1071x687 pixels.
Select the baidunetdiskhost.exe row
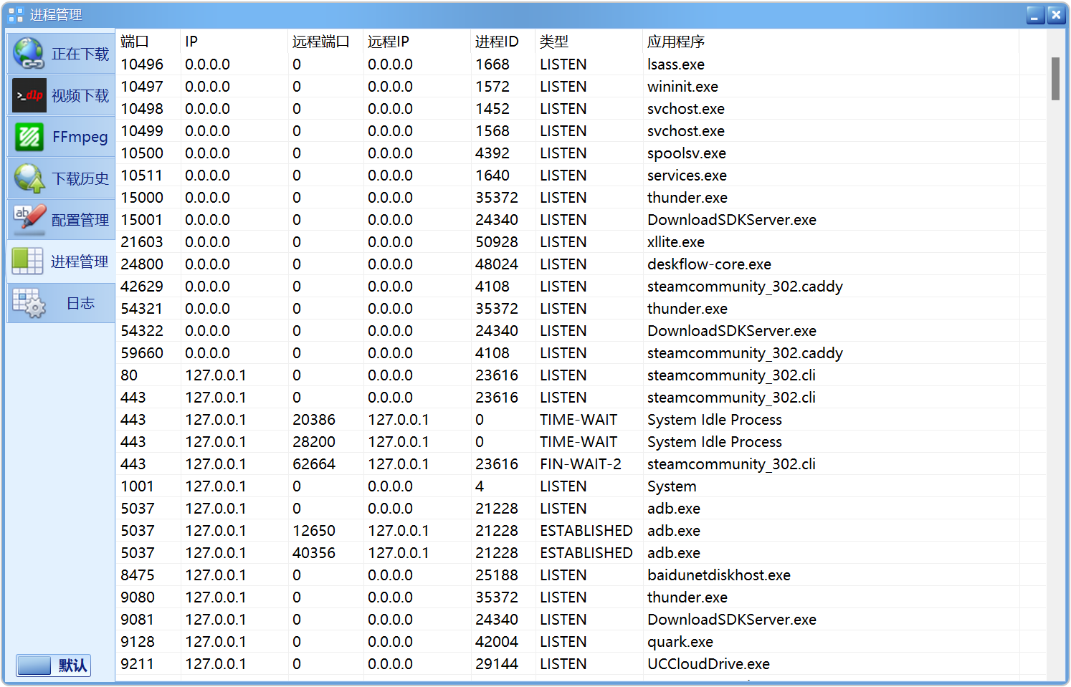coord(581,575)
